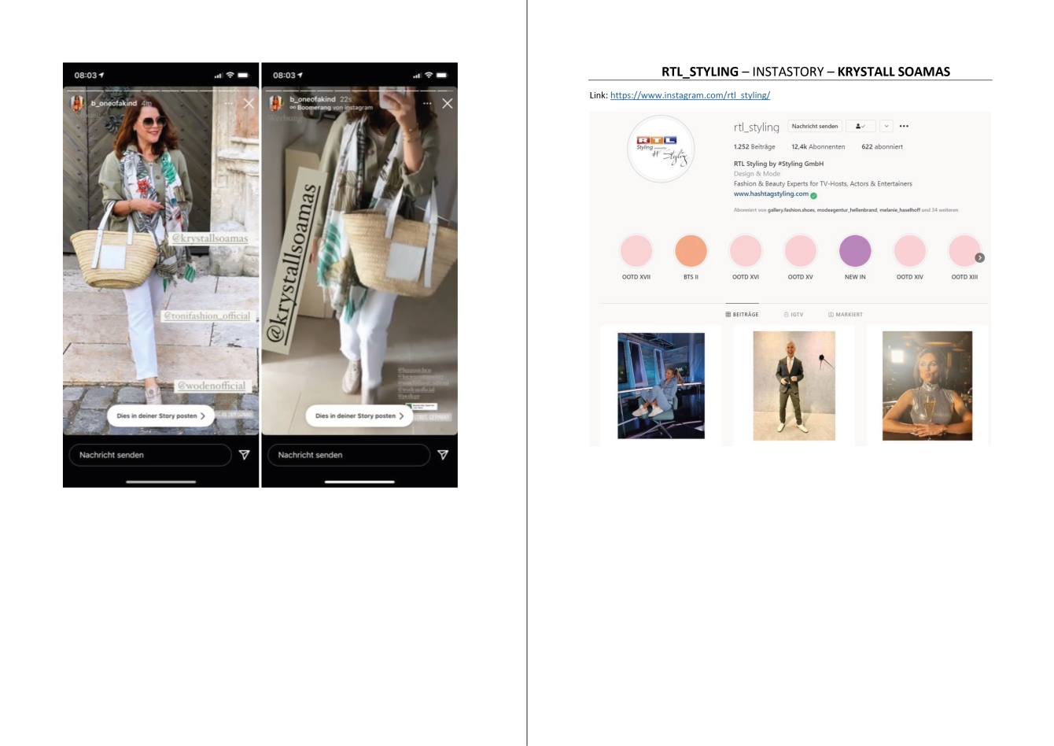Click the 'Nachricht senden' field in the left story
The image size is (1054, 746).
(149, 455)
